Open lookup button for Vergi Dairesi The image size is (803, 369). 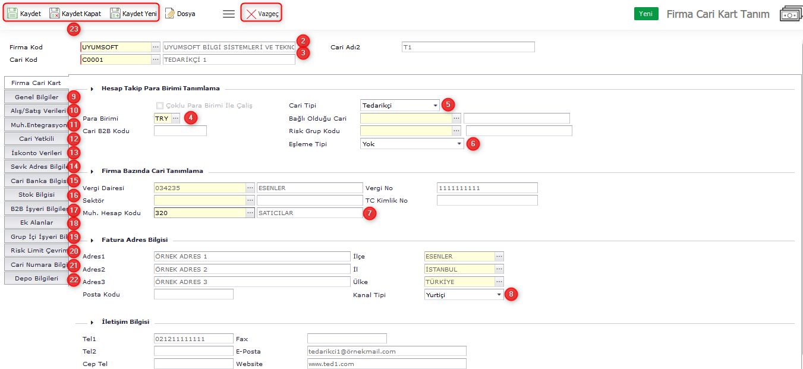250,188
